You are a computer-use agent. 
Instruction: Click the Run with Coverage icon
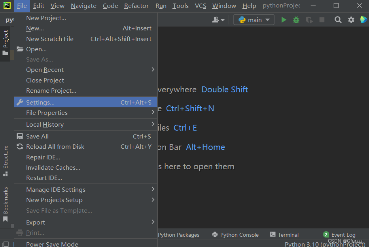[309, 20]
